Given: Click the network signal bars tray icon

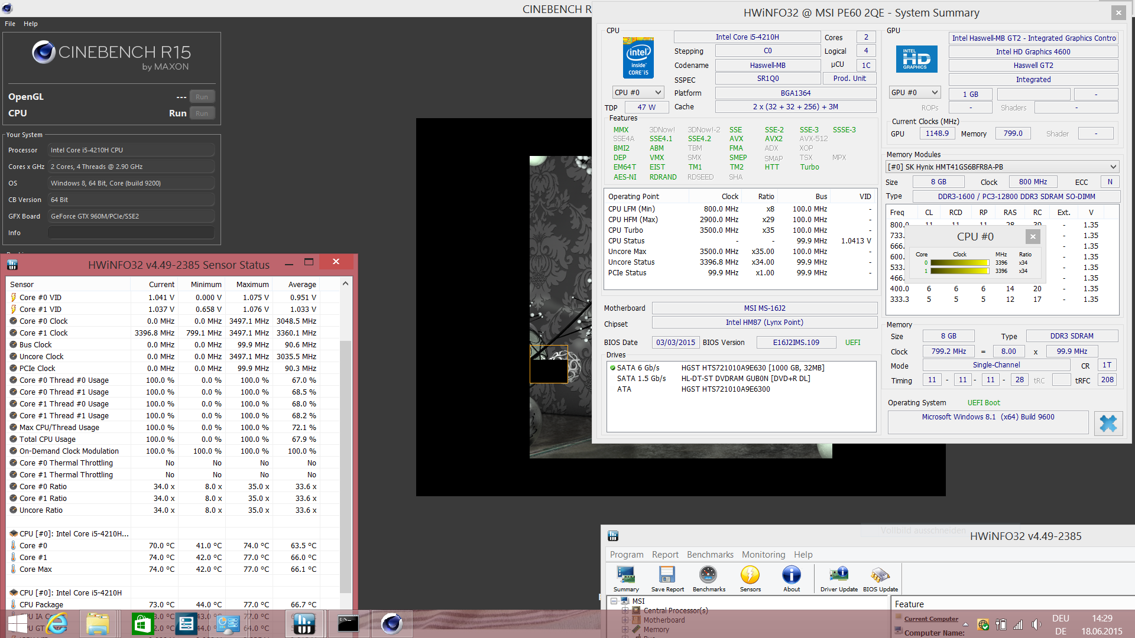Looking at the screenshot, I should (x=1018, y=624).
